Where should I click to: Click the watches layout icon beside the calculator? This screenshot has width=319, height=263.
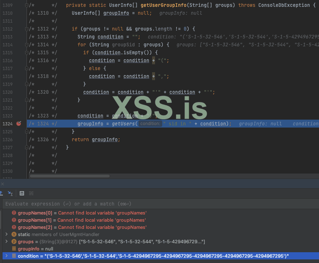tap(31, 193)
